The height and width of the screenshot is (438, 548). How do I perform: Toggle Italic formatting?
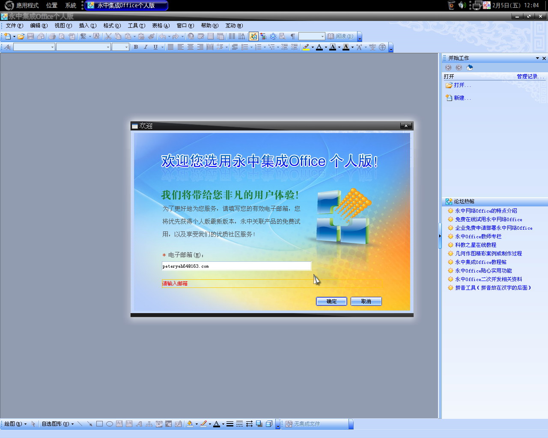[x=146, y=47]
